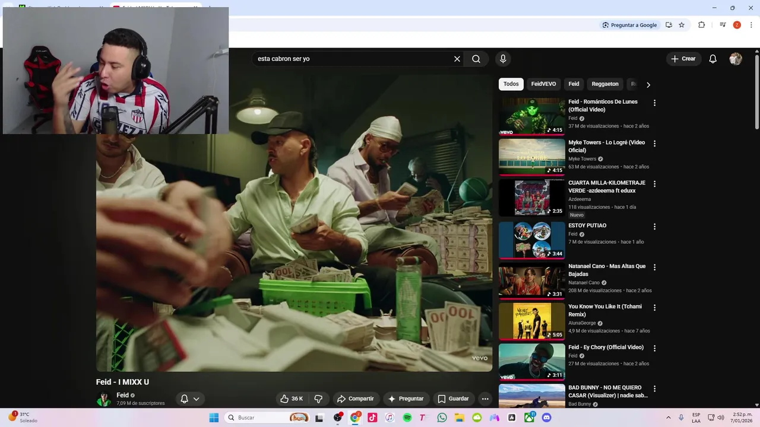The image size is (760, 427).
Task: Select the FeidVEVO filter chip
Action: pyautogui.click(x=543, y=84)
